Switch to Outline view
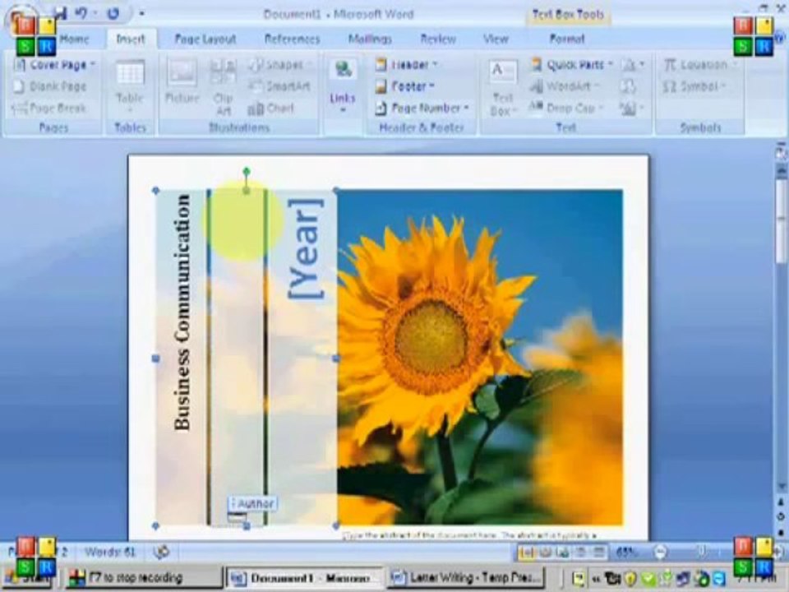Viewport: 789px width, 592px height. pos(580,553)
